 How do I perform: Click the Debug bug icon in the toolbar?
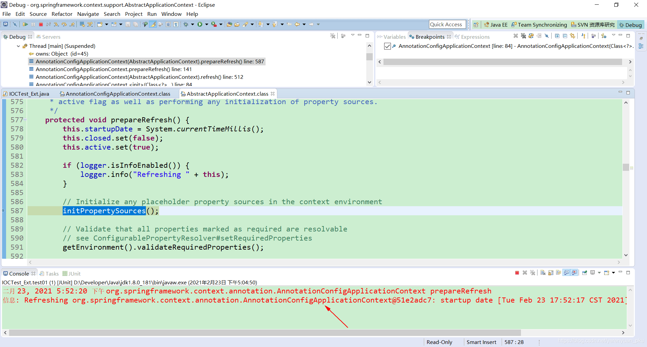tap(186, 24)
